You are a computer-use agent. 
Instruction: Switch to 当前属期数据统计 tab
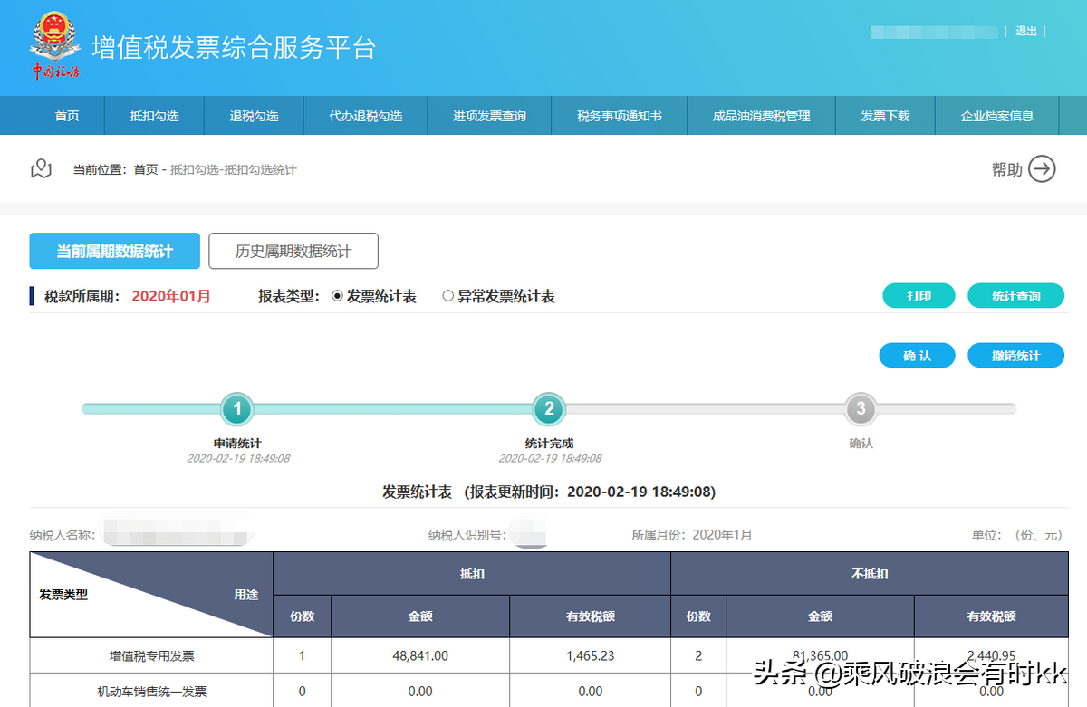(114, 251)
